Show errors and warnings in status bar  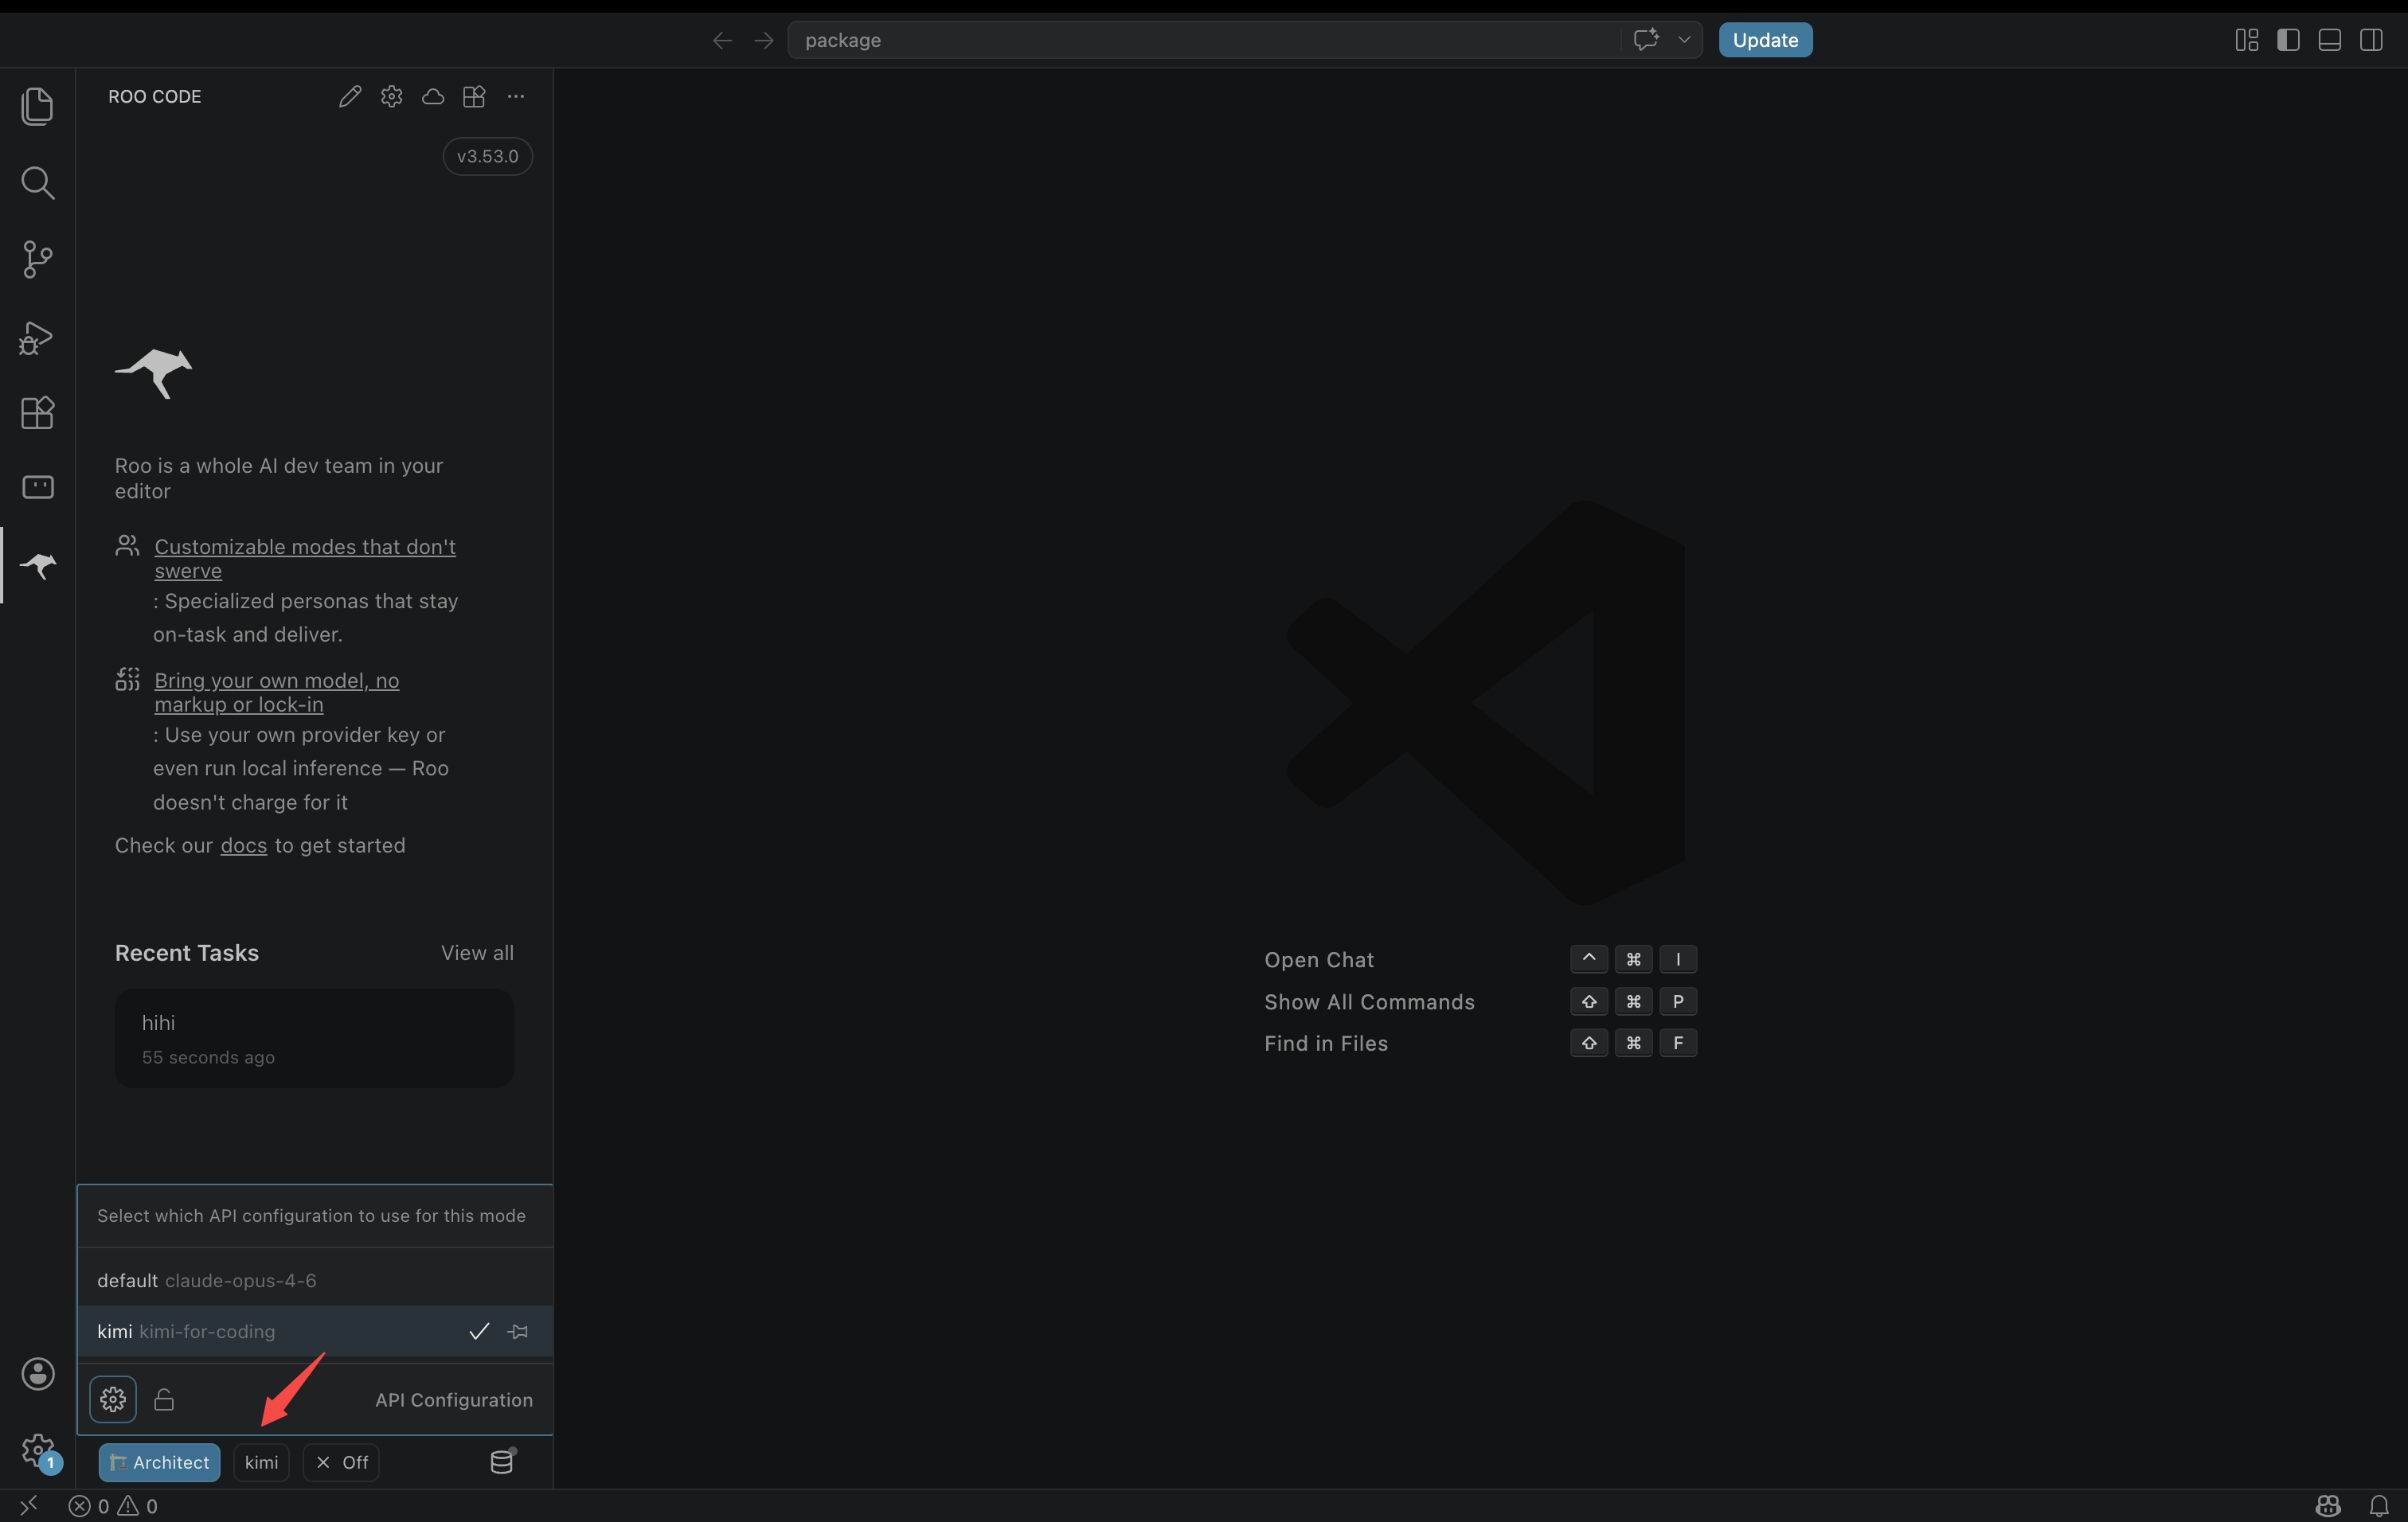coord(113,1507)
